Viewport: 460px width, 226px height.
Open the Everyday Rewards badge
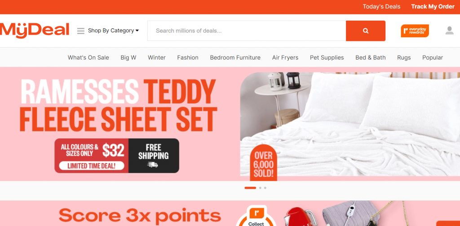[415, 31]
